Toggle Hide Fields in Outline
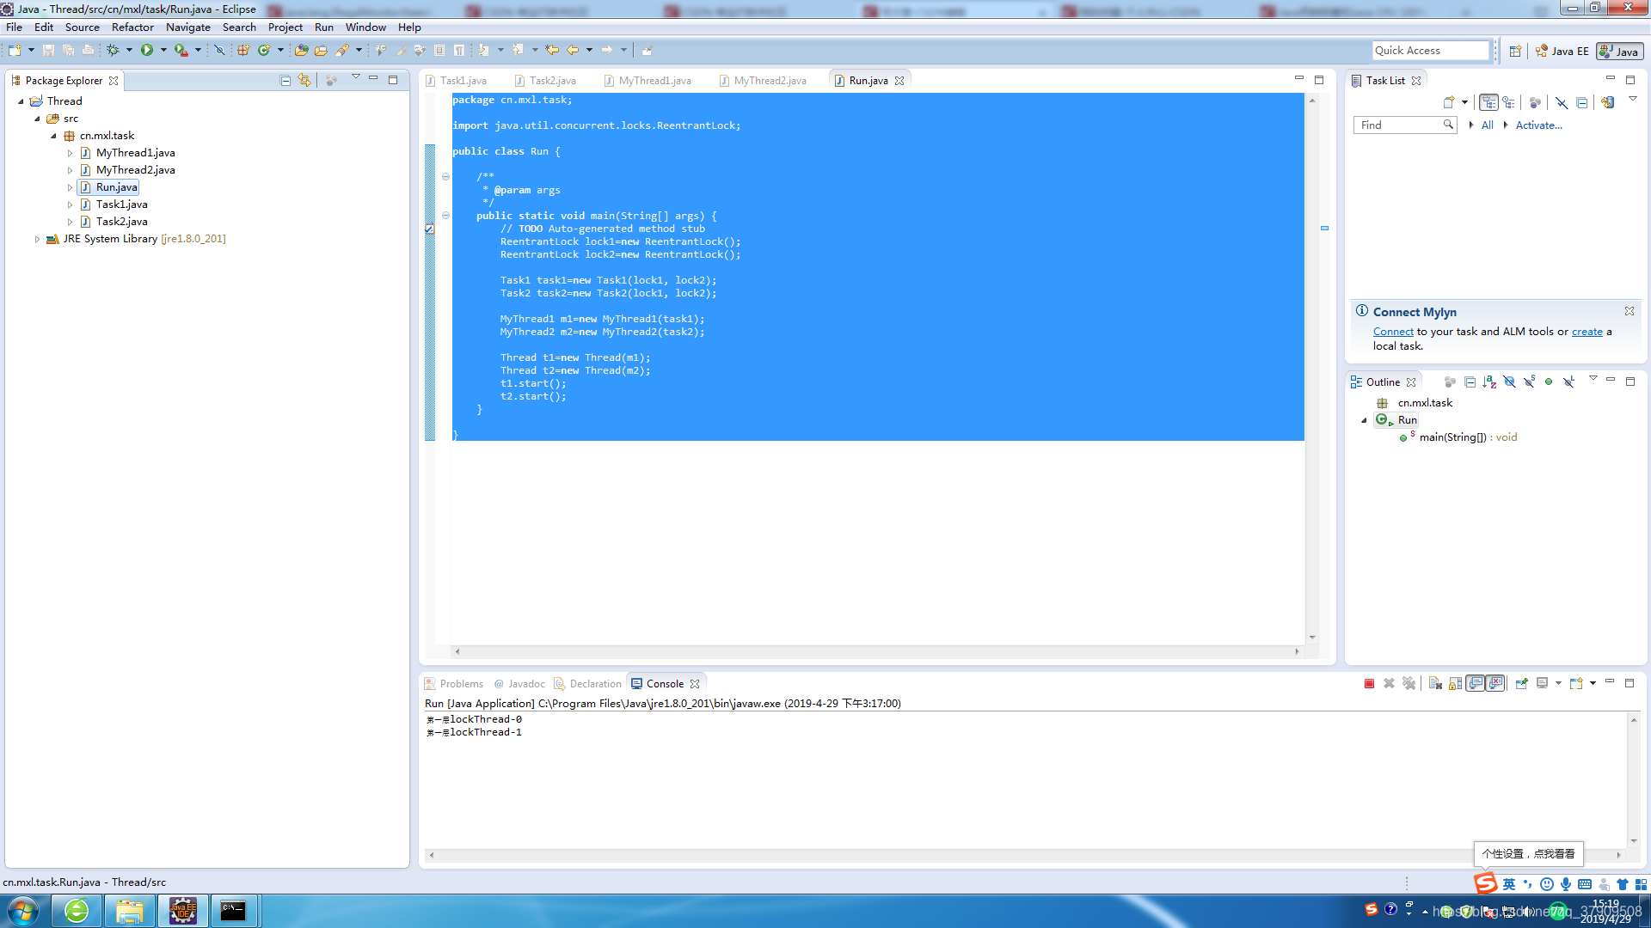 click(1509, 382)
